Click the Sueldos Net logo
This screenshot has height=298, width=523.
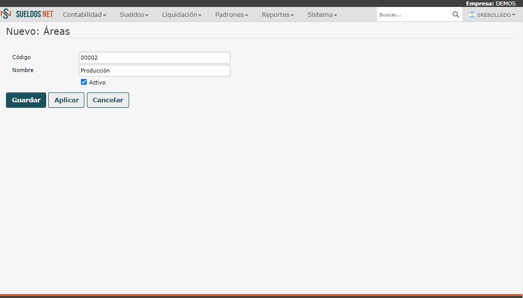click(27, 14)
